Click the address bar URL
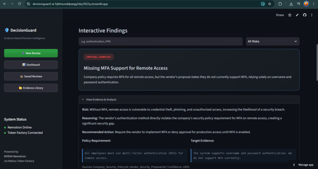 pos(70,4)
